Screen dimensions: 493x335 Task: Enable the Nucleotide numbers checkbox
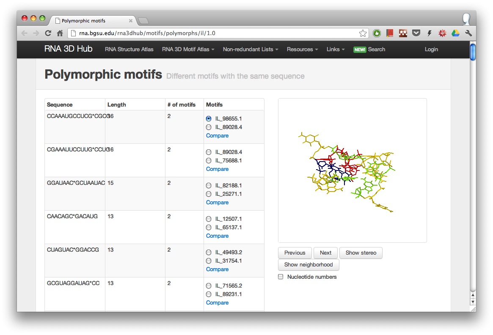point(281,277)
